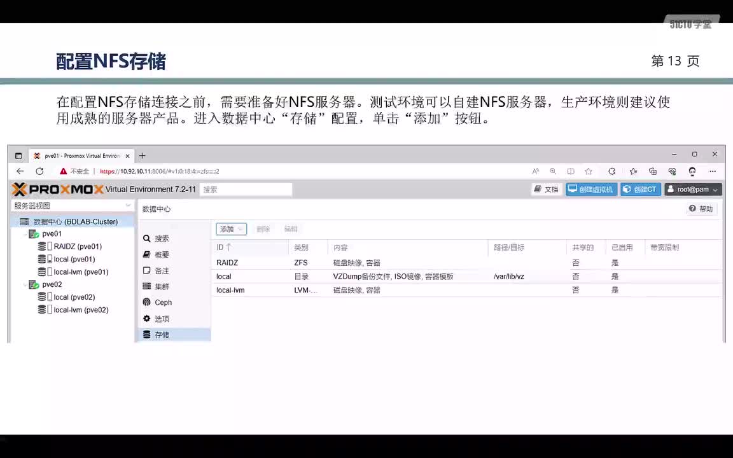Open the root@pam user dropdown
This screenshot has width=733, height=458.
[693, 190]
